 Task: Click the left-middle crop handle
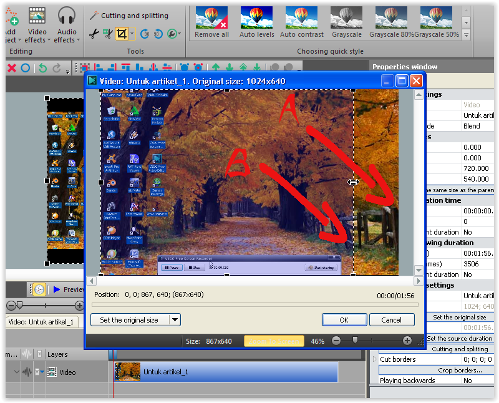(x=100, y=182)
